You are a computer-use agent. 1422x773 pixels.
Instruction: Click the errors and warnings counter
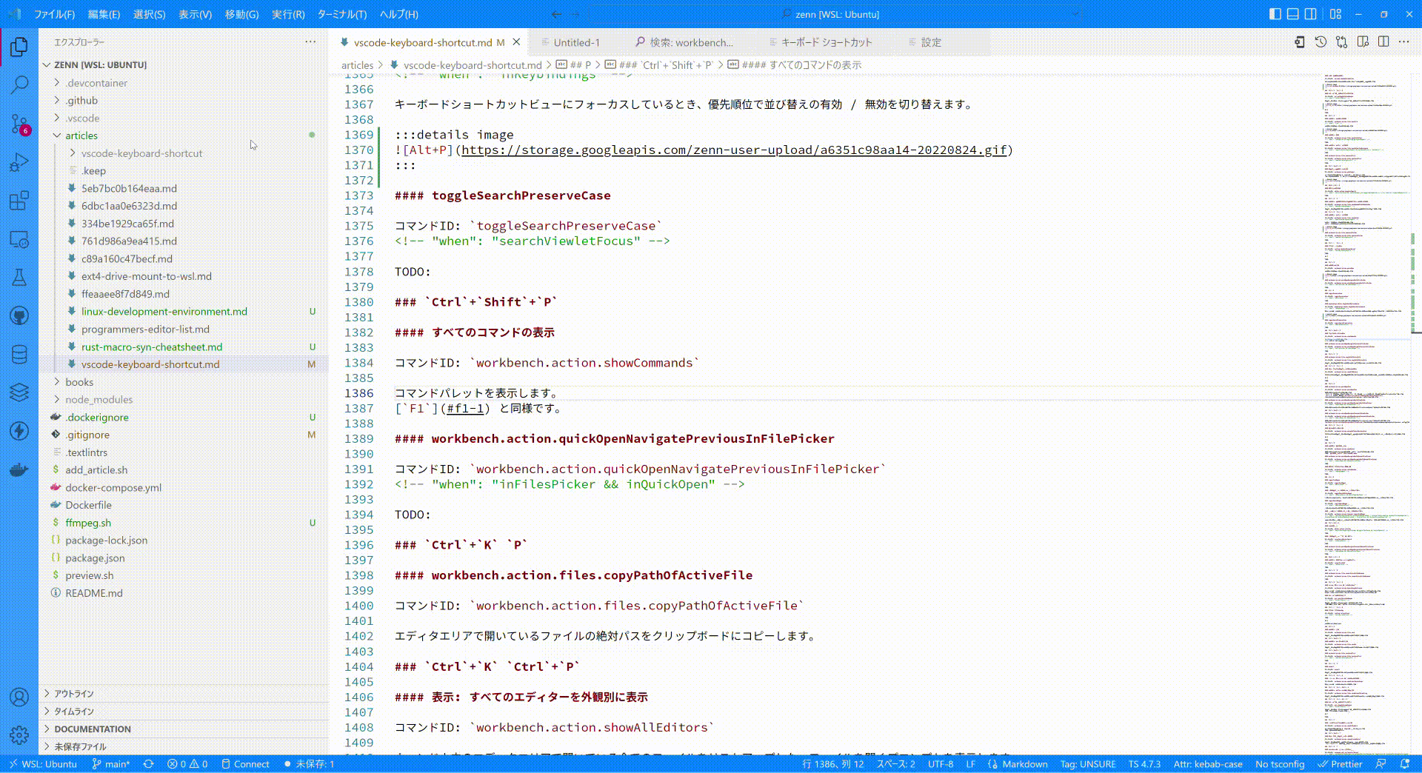187,764
